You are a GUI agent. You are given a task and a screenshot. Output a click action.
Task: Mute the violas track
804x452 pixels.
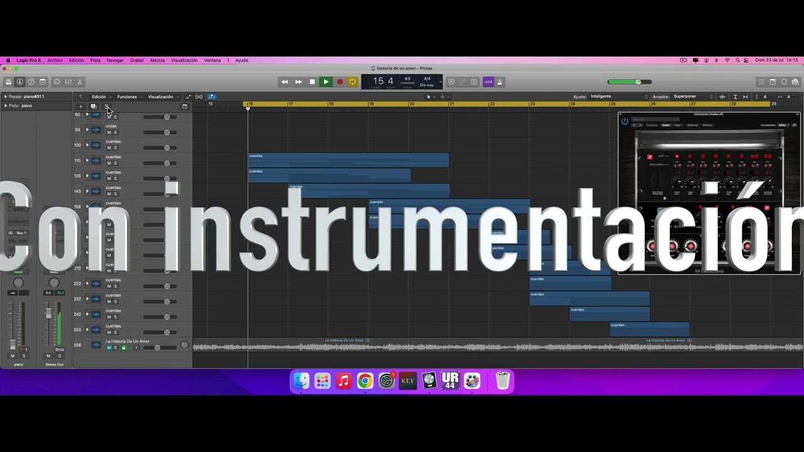point(109,132)
